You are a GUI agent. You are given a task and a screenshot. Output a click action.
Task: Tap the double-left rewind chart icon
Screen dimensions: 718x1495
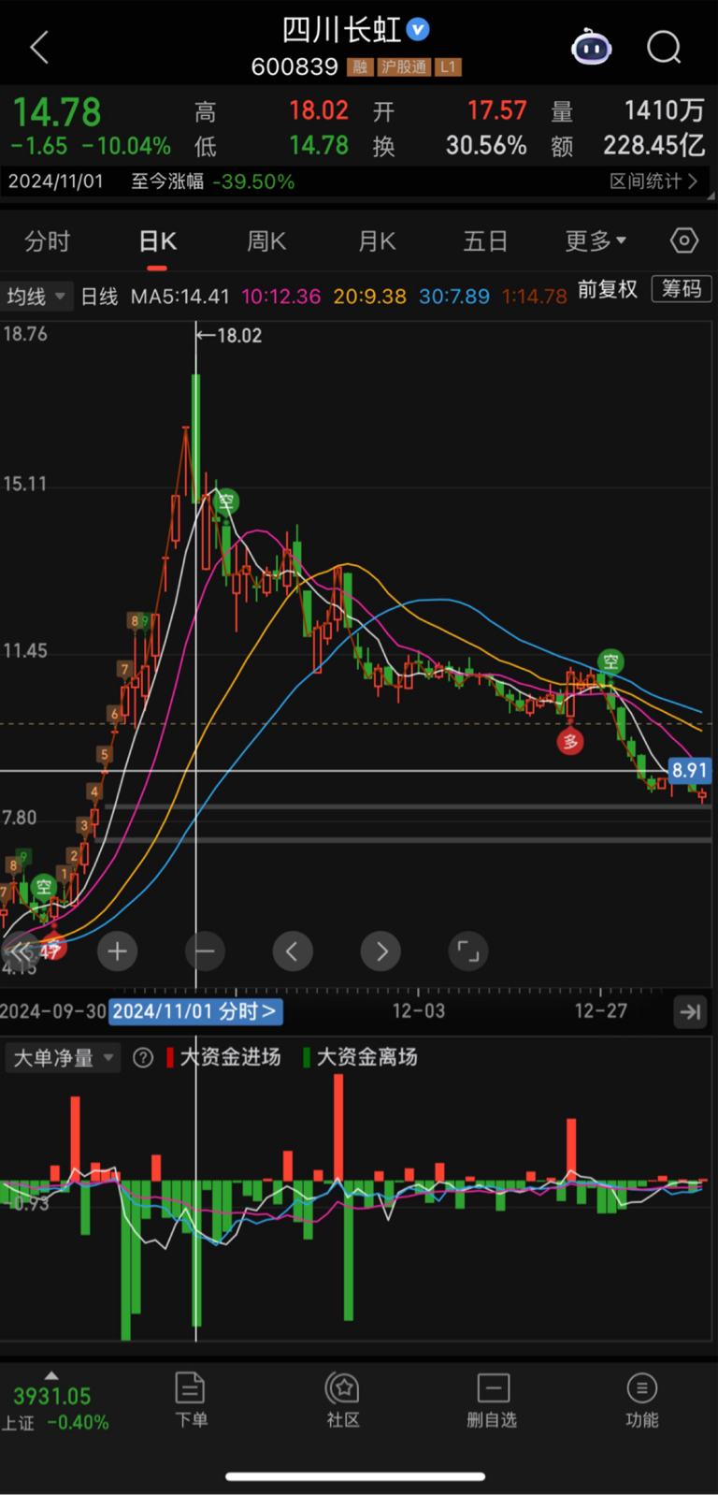point(20,951)
